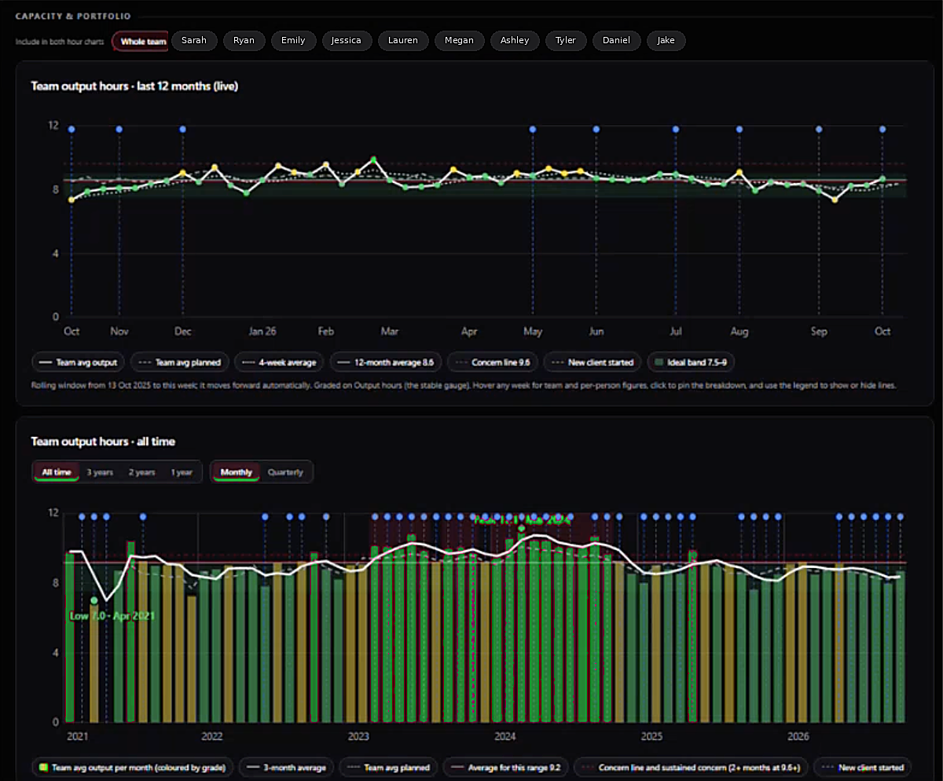Switch to the 2 years range
The width and height of the screenshot is (943, 781).
click(x=141, y=472)
